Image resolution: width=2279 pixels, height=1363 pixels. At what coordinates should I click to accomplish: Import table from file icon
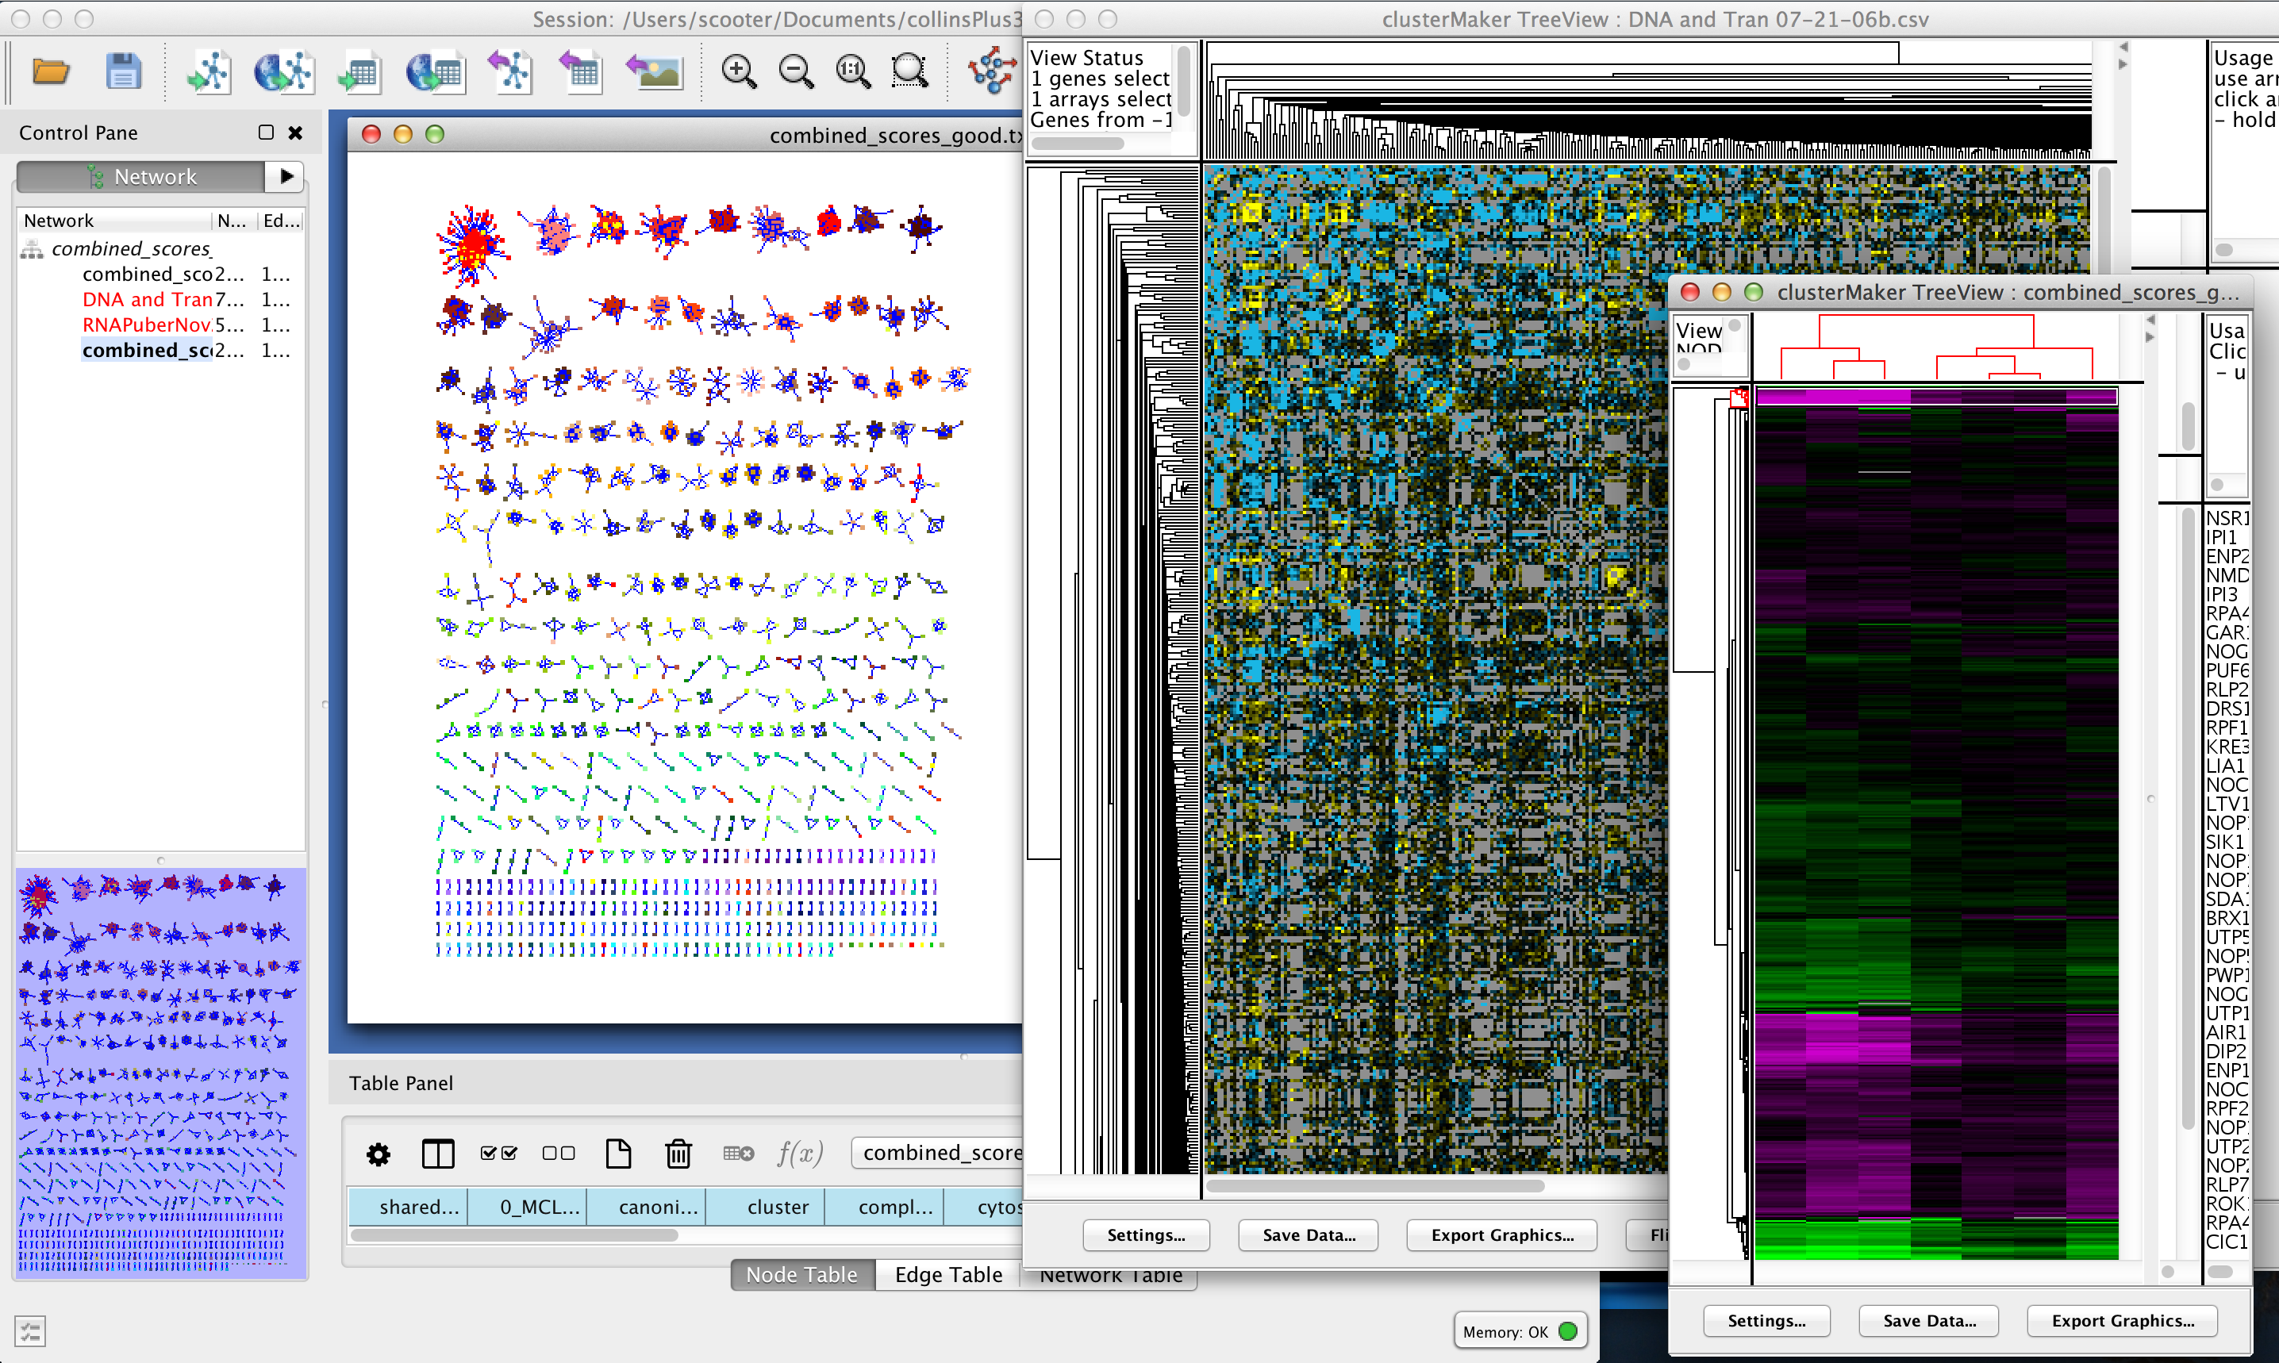pos(359,71)
